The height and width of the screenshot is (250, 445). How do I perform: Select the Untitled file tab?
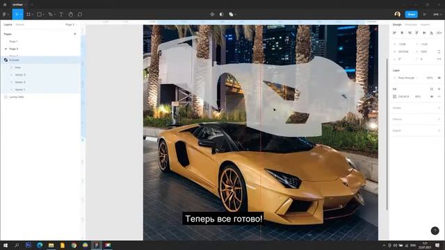coord(17,5)
